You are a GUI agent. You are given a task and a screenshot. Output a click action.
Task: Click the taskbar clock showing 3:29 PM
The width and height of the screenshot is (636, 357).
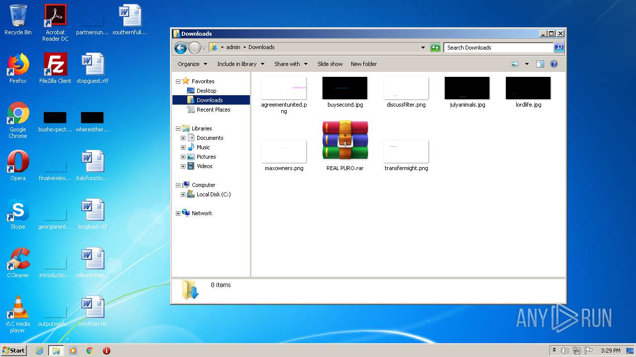(610, 351)
